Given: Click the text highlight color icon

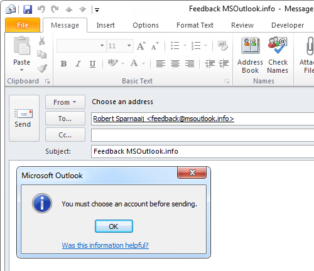Looking at the screenshot, I should point(113,63).
